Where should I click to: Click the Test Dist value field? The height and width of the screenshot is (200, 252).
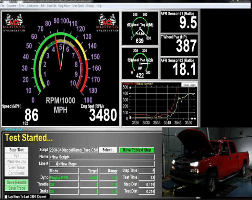point(146,192)
